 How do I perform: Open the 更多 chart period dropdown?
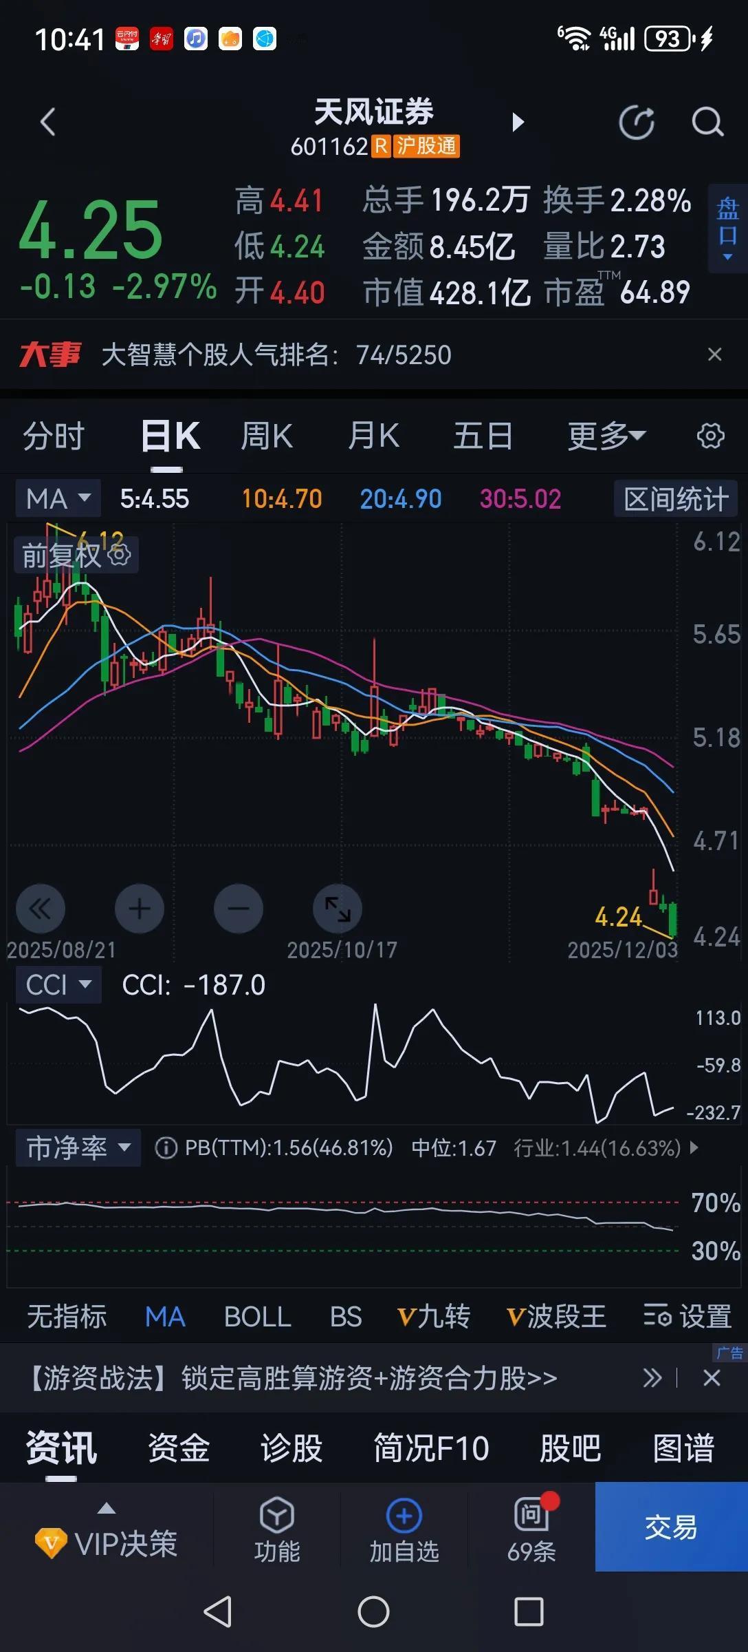606,436
